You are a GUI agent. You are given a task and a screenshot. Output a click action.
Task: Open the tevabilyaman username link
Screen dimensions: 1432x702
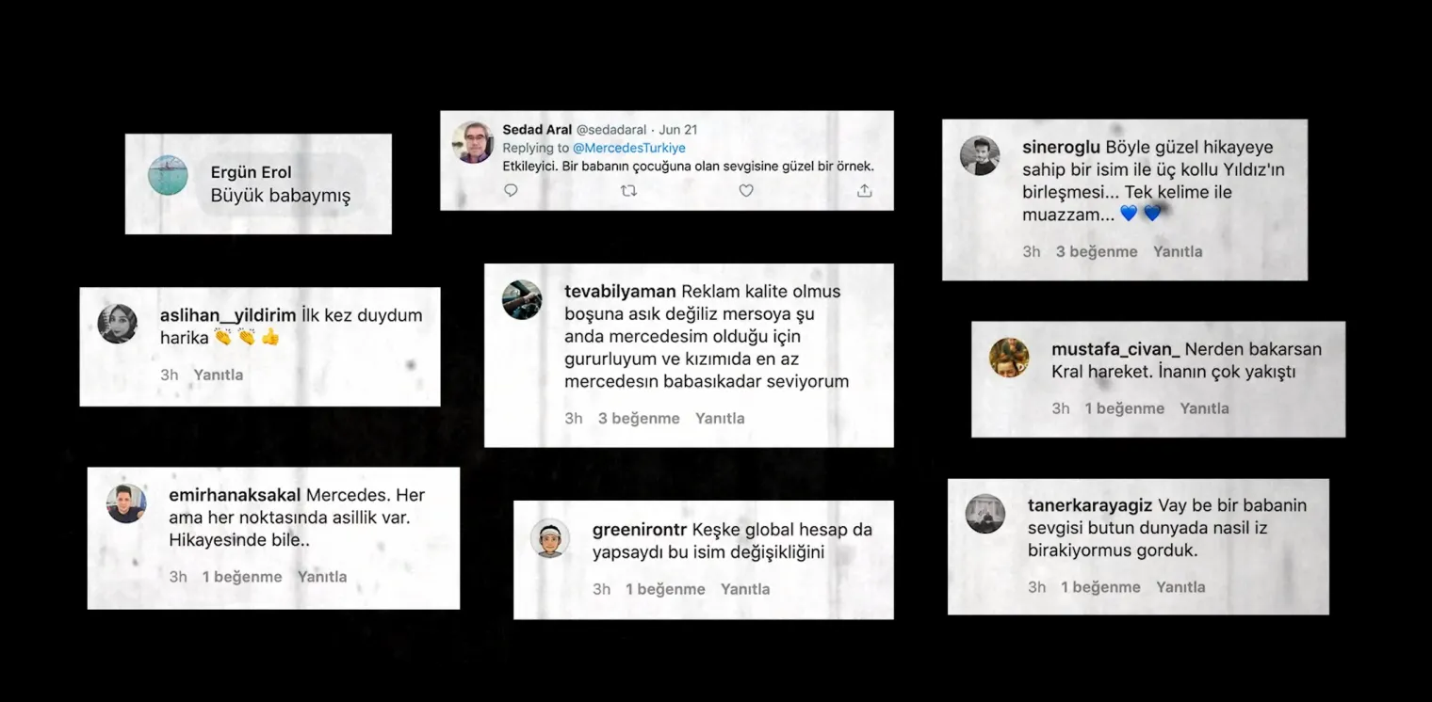[620, 291]
